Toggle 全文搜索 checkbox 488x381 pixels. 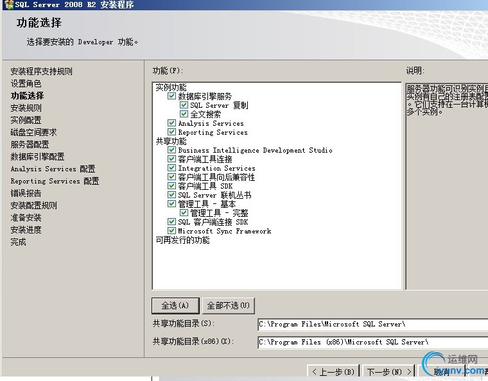[x=184, y=114]
